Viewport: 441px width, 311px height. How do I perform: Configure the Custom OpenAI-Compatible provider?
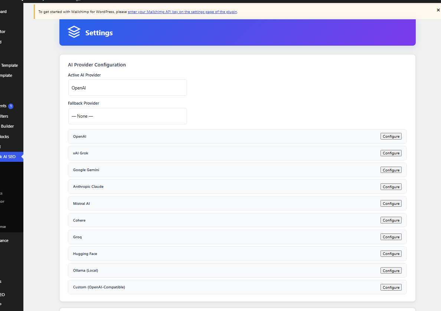[391, 287]
